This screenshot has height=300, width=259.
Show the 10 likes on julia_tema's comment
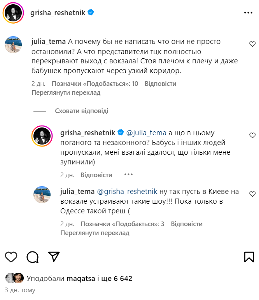click(x=95, y=84)
